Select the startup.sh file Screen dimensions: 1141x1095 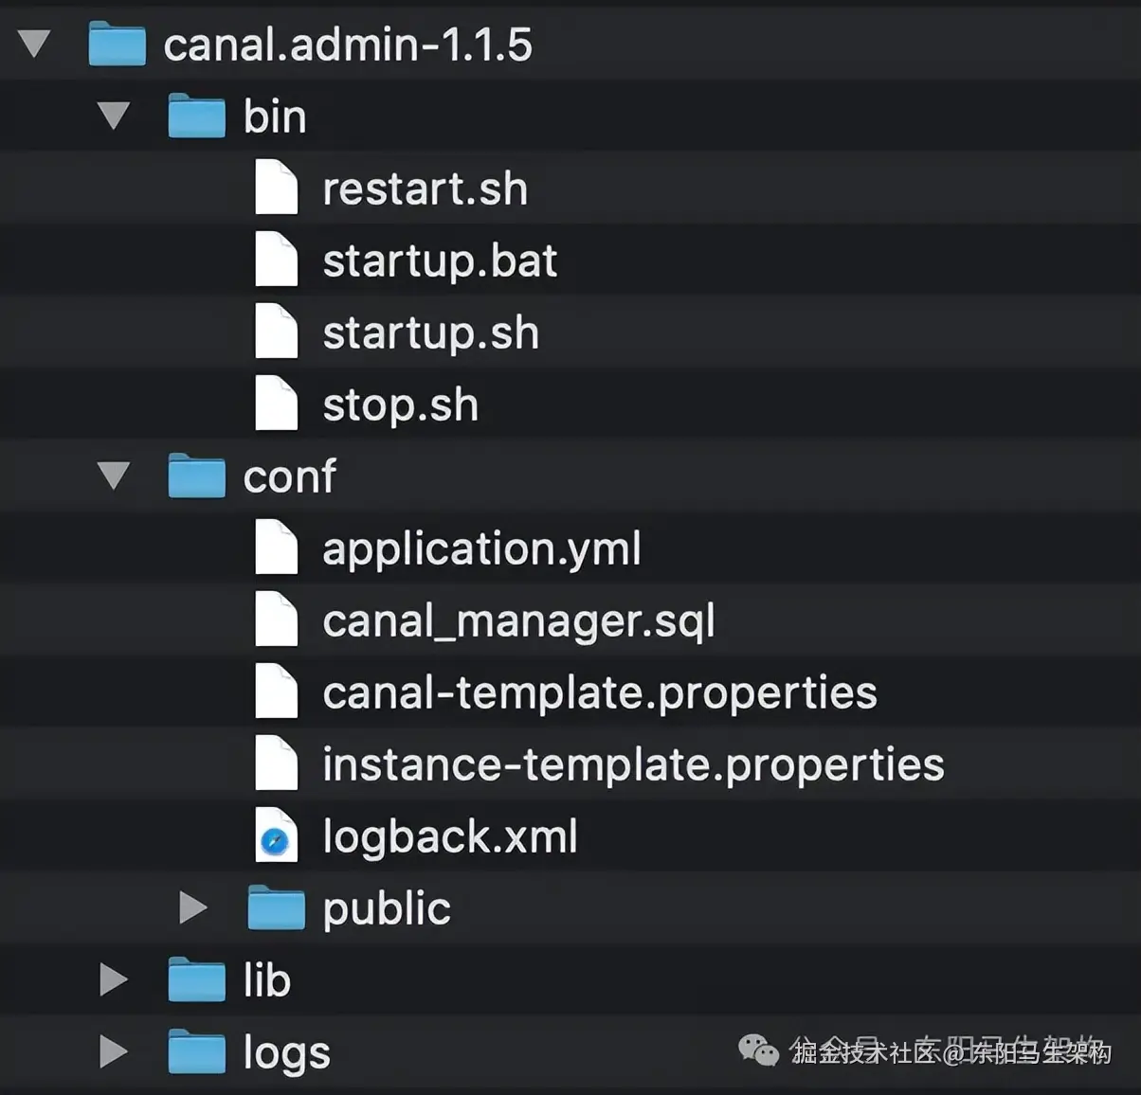(430, 332)
